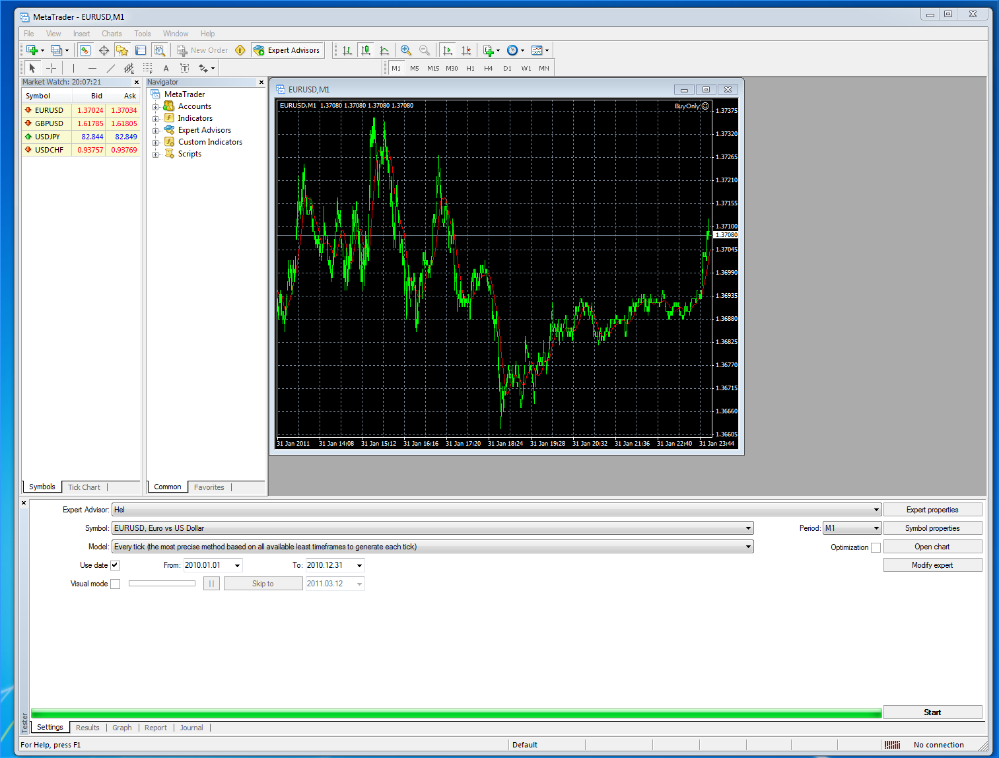Click the Zoom In magnifier icon
999x758 pixels.
click(x=406, y=50)
